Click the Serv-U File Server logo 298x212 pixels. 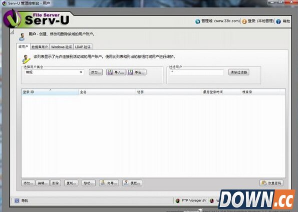[37, 19]
